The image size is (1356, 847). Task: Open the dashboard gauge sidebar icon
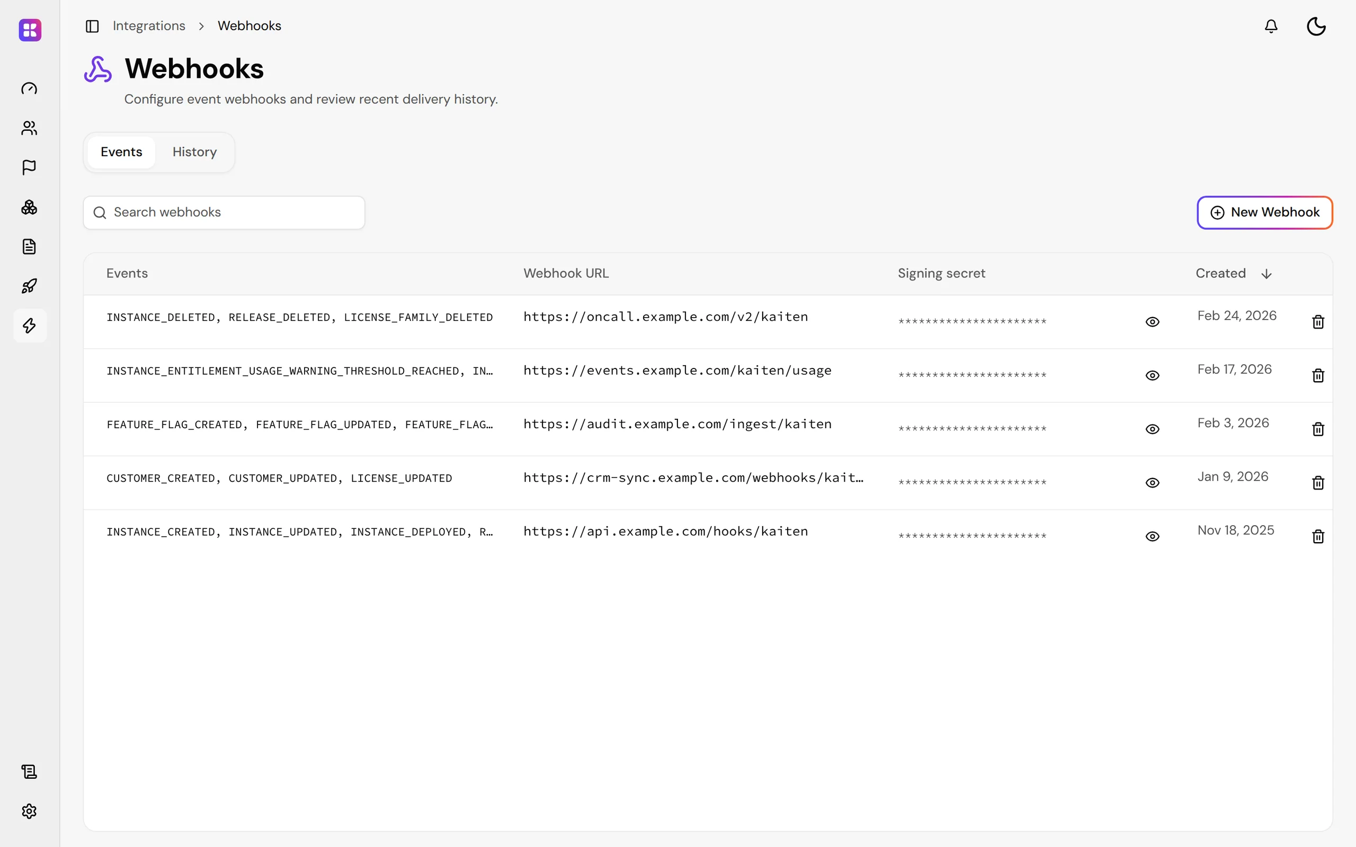click(29, 88)
